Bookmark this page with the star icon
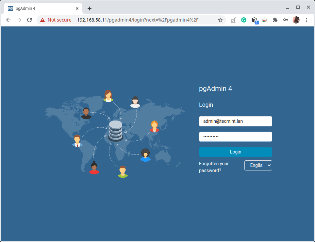Screen dimensions: 315x242 pos(220,20)
